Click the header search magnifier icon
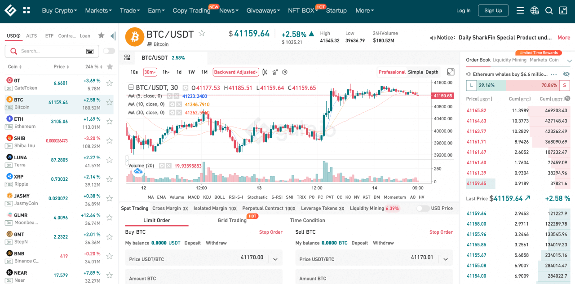The height and width of the screenshot is (284, 575). pyautogui.click(x=549, y=10)
